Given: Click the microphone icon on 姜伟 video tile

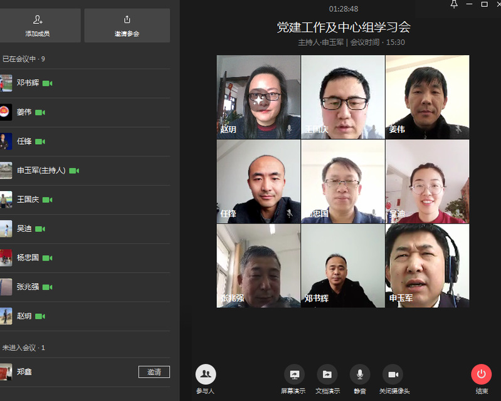Looking at the screenshot, I should pyautogui.click(x=458, y=129).
